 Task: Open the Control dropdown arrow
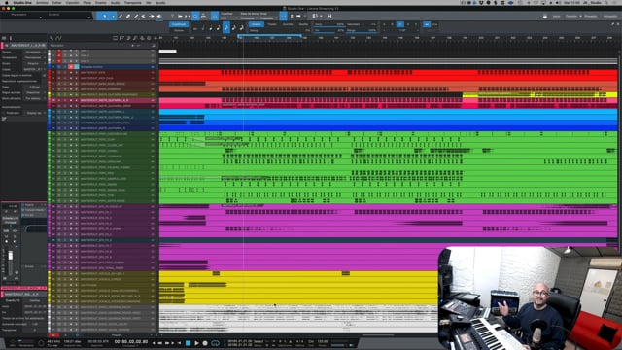(88, 17)
